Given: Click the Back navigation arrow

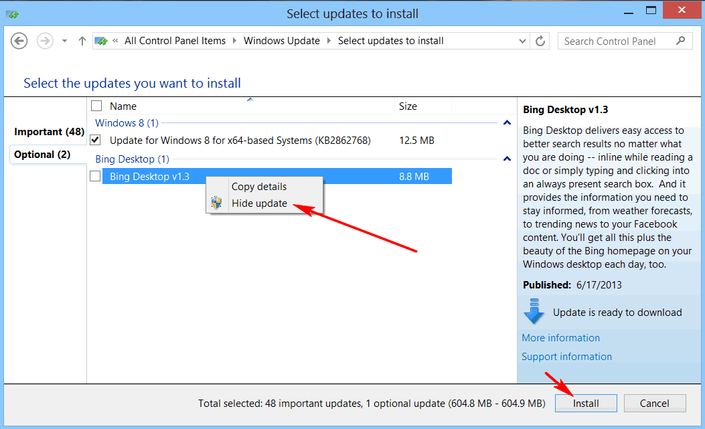Looking at the screenshot, I should 19,41.
